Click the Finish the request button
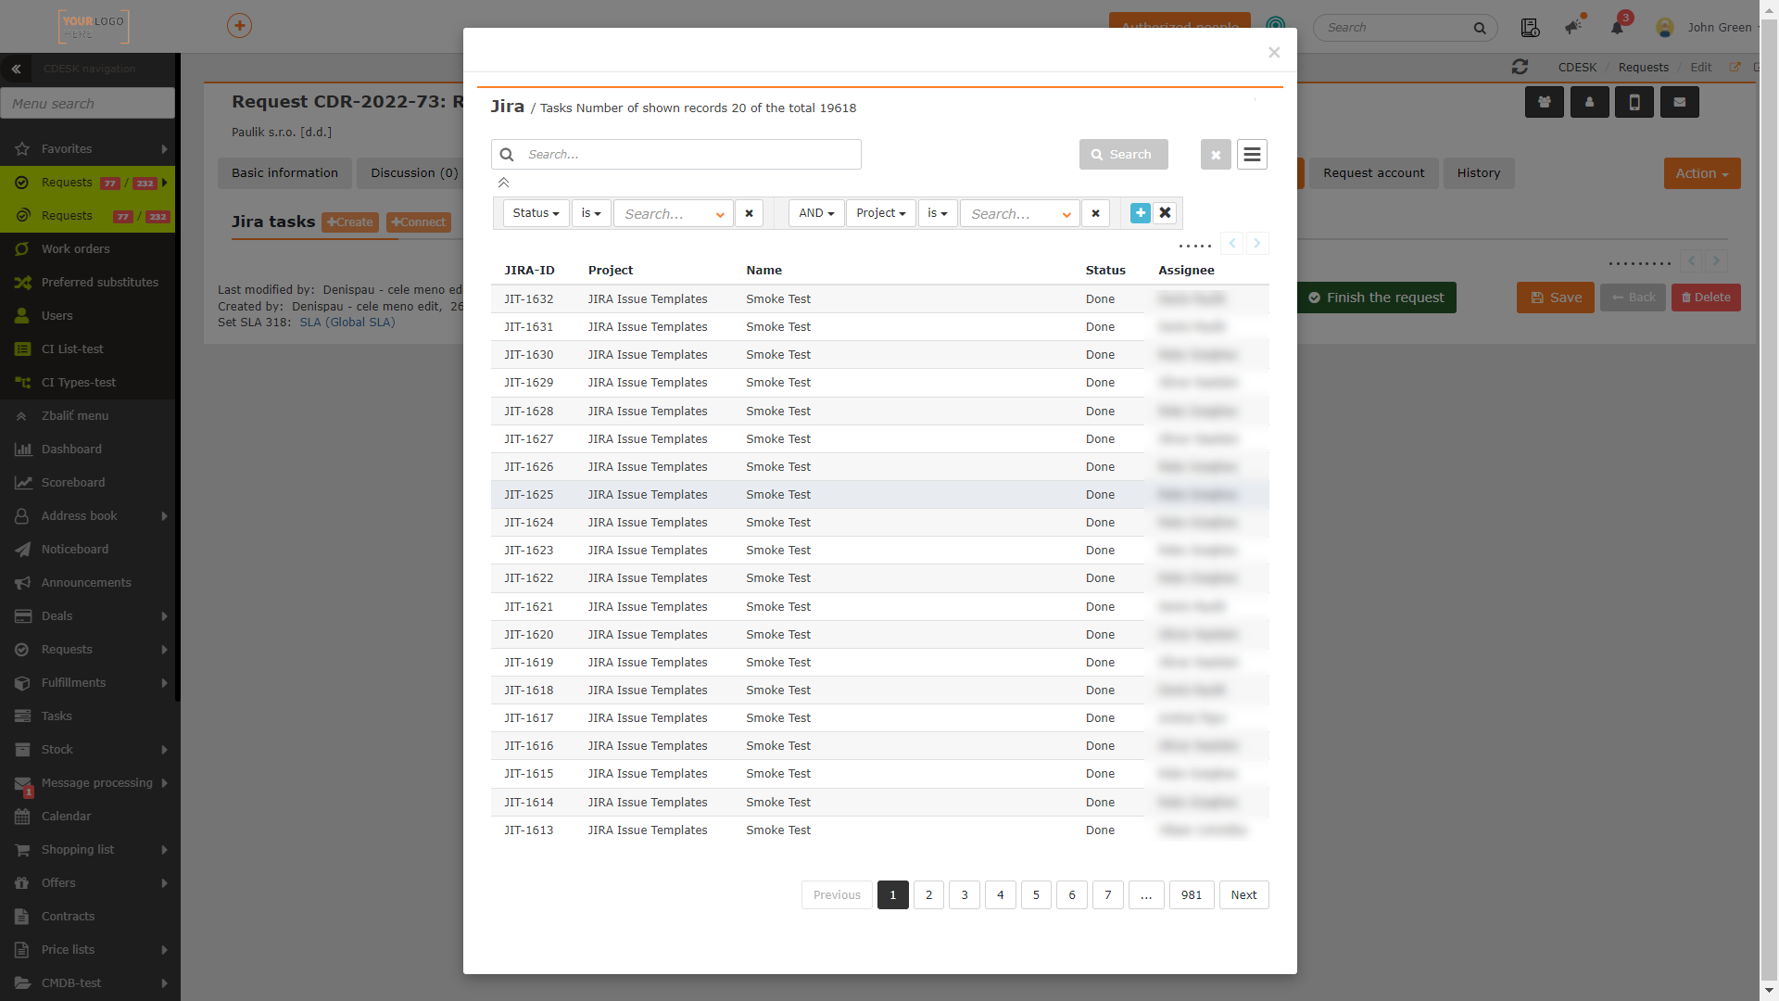 click(1376, 298)
